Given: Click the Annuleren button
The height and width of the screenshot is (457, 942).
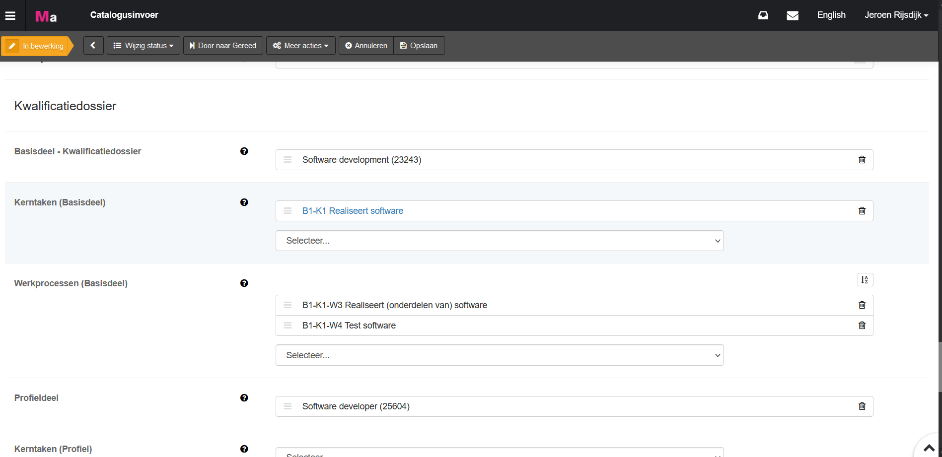Looking at the screenshot, I should 366,45.
